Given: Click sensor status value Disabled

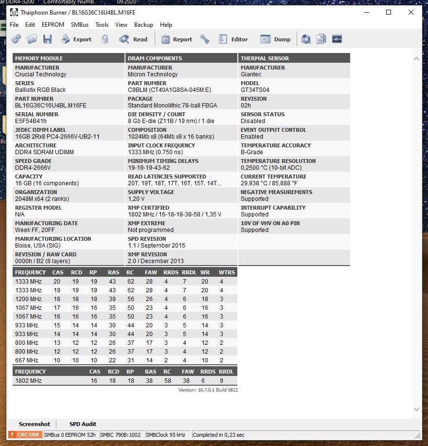Looking at the screenshot, I should [253, 121].
